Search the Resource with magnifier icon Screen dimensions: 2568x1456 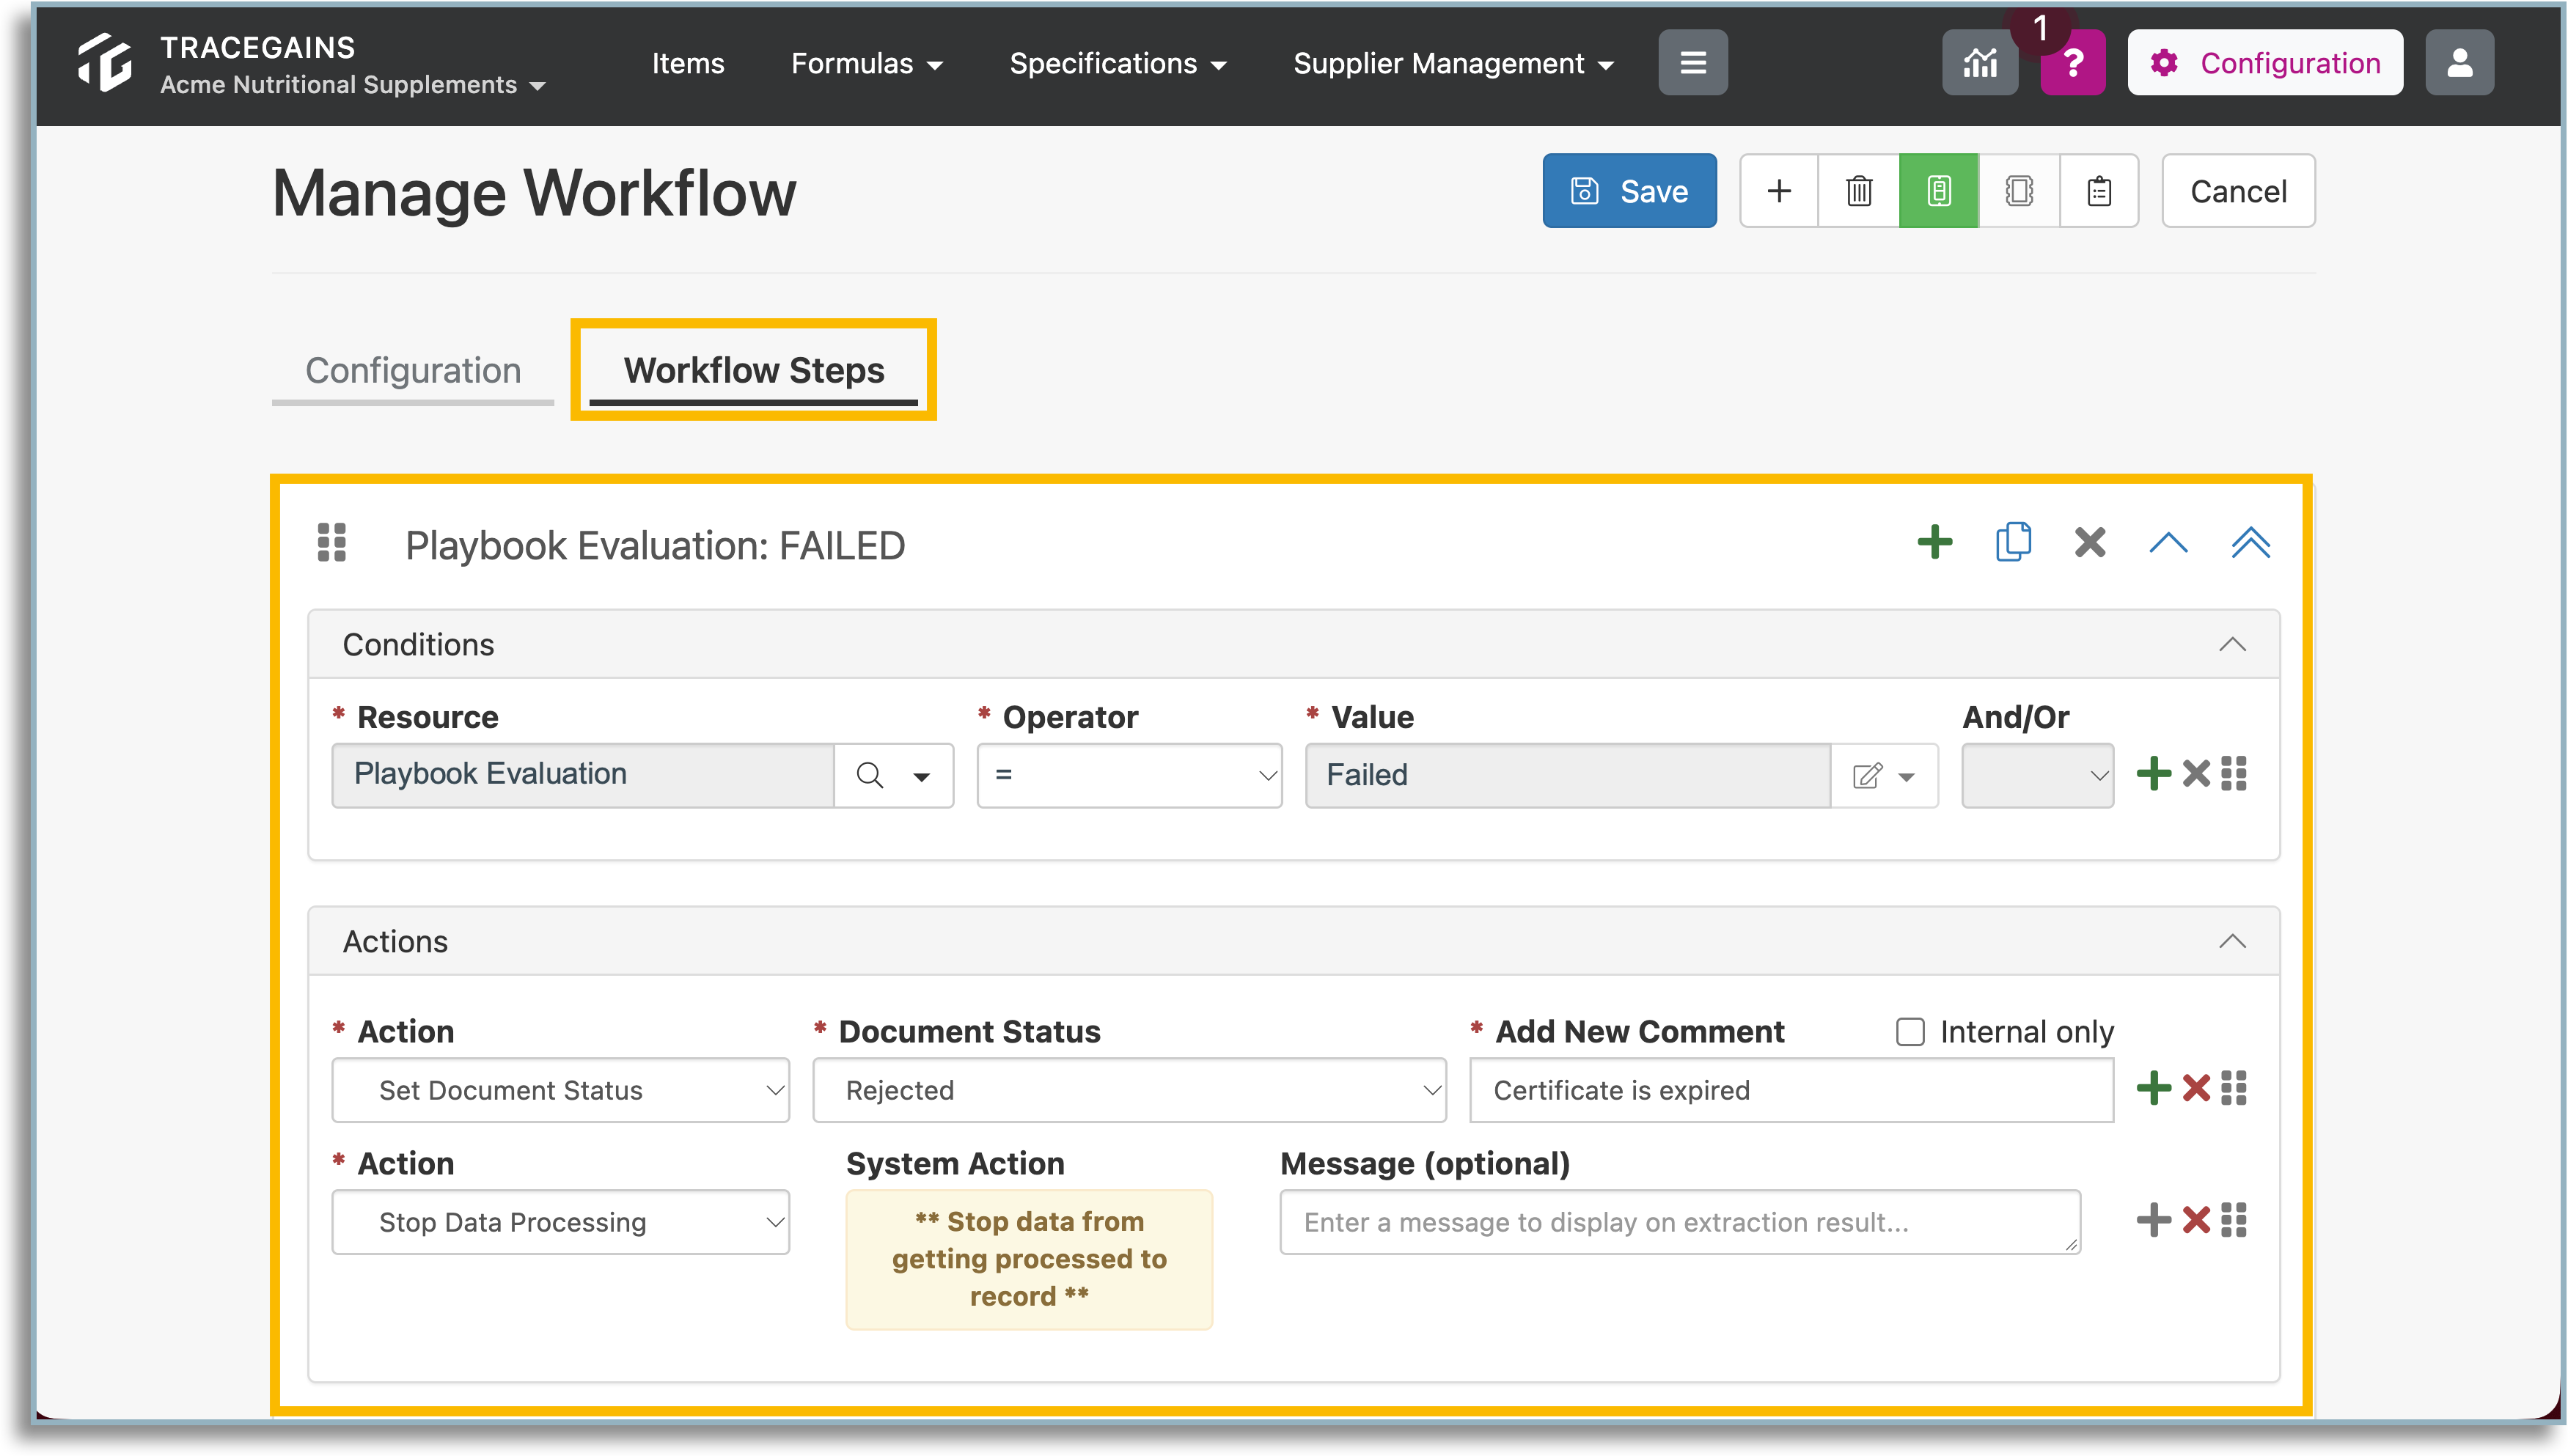click(x=870, y=775)
